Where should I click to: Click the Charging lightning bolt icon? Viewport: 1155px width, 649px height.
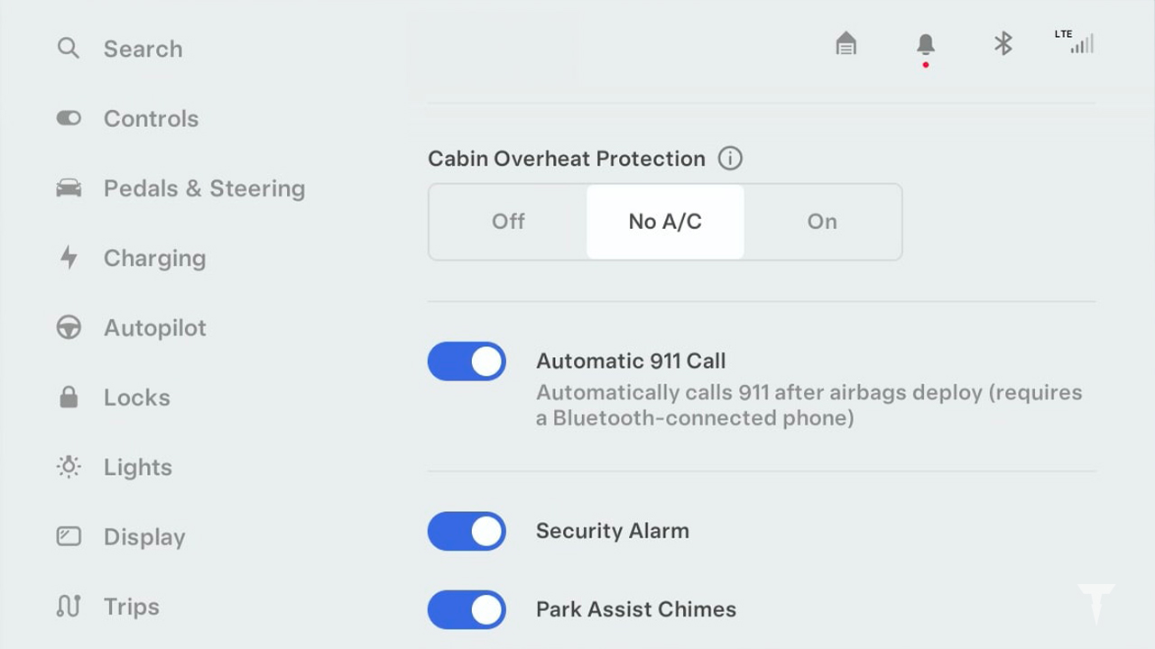[69, 258]
